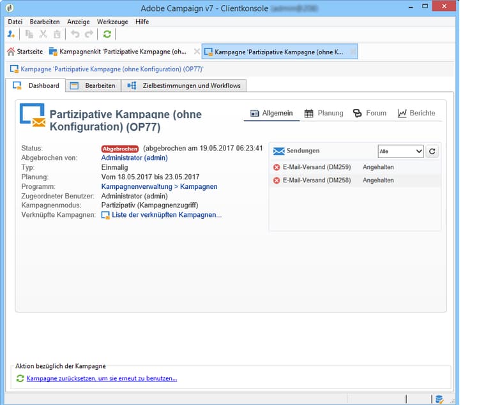Open the Administrator (admin) link

pos(134,158)
